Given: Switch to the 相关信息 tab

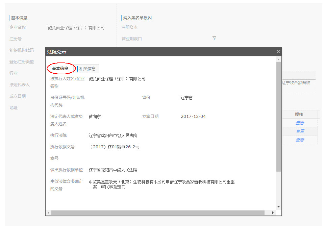Looking at the screenshot, I should [87, 69].
